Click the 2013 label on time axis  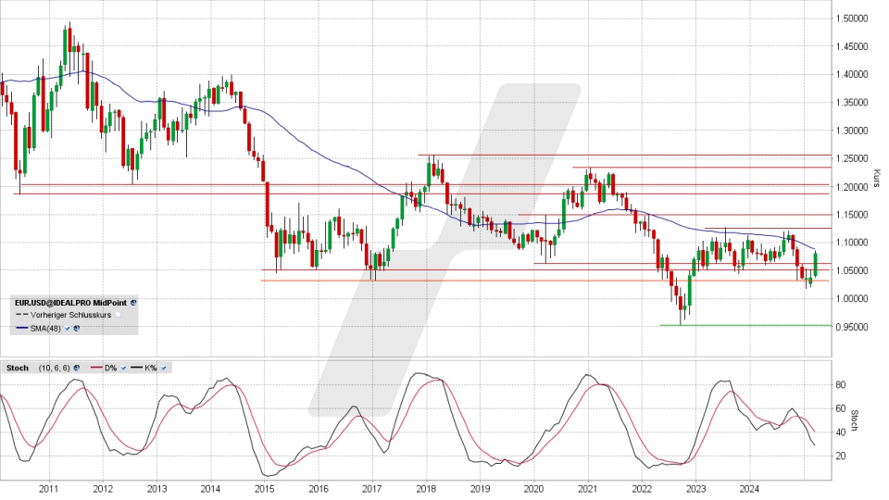pyautogui.click(x=157, y=489)
